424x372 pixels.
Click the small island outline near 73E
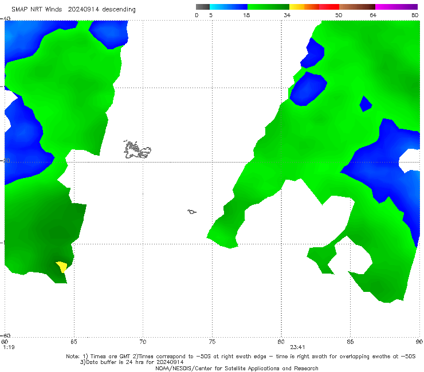click(192, 212)
